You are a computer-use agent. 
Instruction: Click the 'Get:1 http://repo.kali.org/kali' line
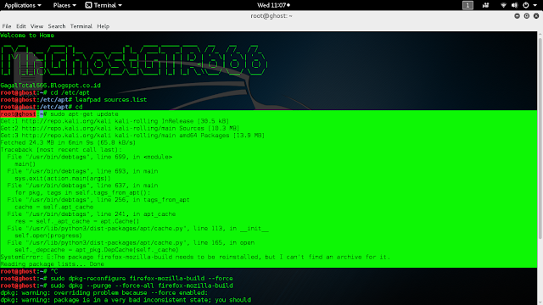115,121
